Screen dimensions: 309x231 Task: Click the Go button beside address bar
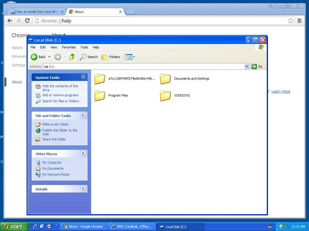(x=257, y=66)
